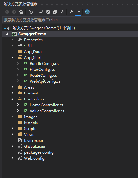Click the Images folder icon
138x178 pixels.
coord(20,117)
